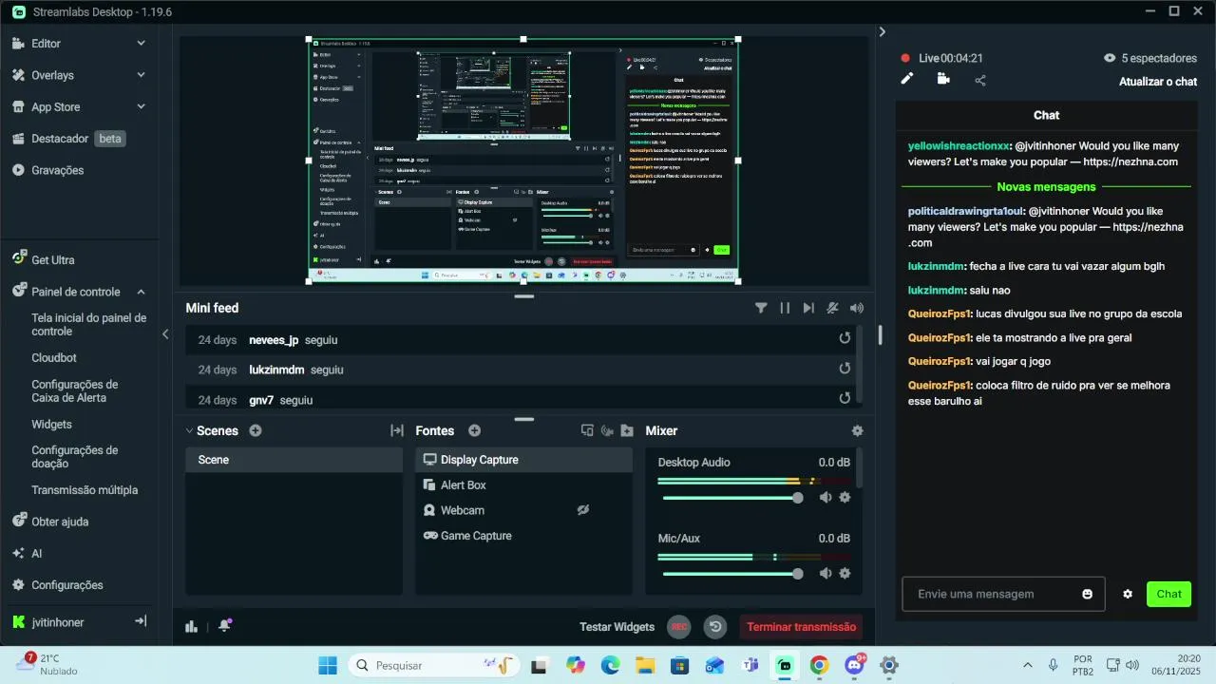Add a source folder in Fontes
This screenshot has width=1216, height=684.
[627, 430]
